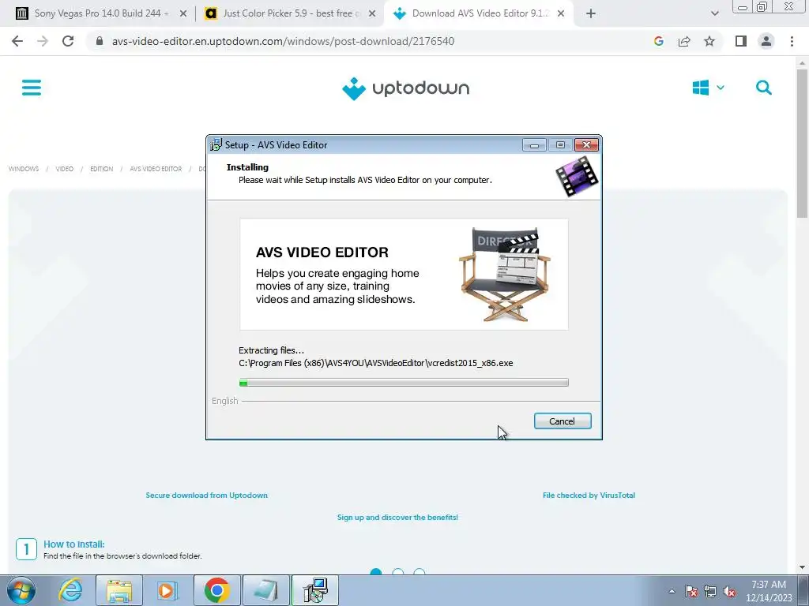Screen dimensions: 809x606
Task: Click the director's chair banner image
Action: coord(404,274)
